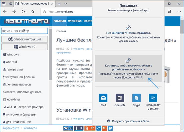Set these tabs aside icon
The height and width of the screenshot is (132, 184).
click(10, 4)
